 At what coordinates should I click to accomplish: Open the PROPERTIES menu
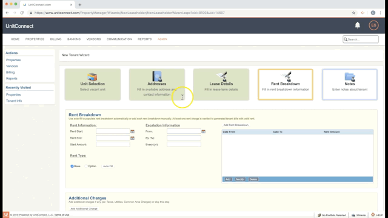pos(35,39)
